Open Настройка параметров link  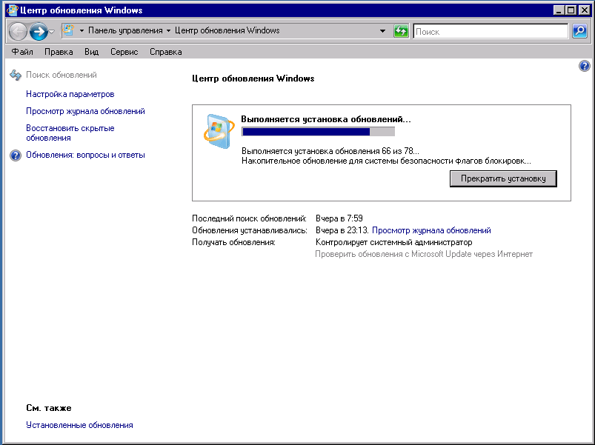tap(70, 94)
